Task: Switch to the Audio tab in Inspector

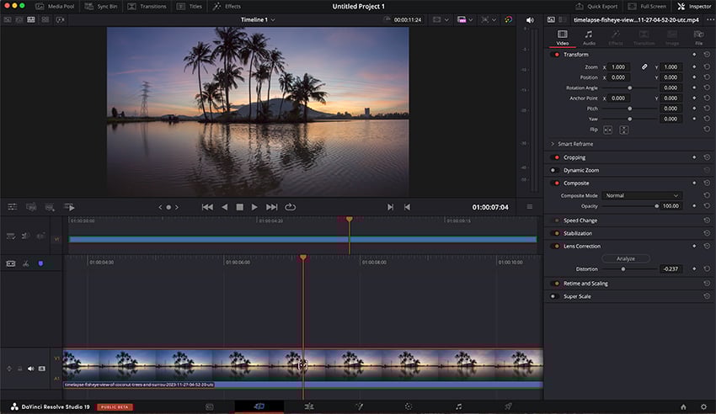Action: [x=589, y=37]
